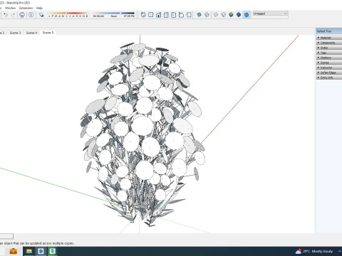Expand the Instructor panel
The height and width of the screenshot is (256, 342).
(329, 68)
